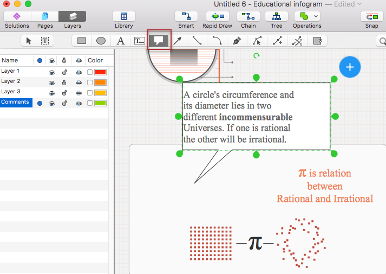
Task: Enable the Layer 3 color checkbox
Action: [90, 93]
